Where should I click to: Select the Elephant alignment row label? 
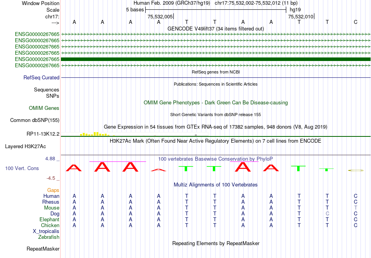(49, 220)
